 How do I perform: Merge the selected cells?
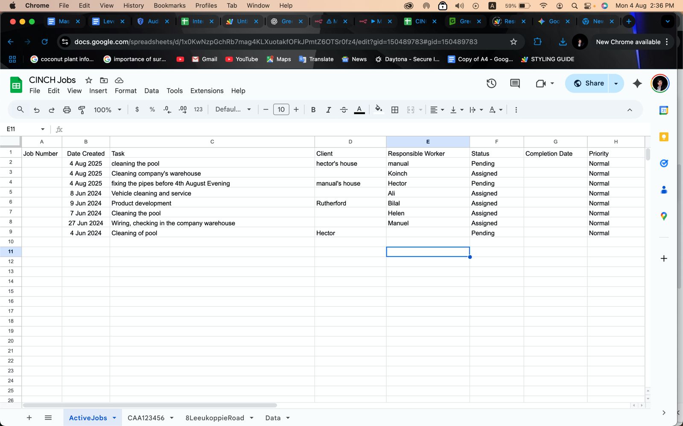pos(410,109)
